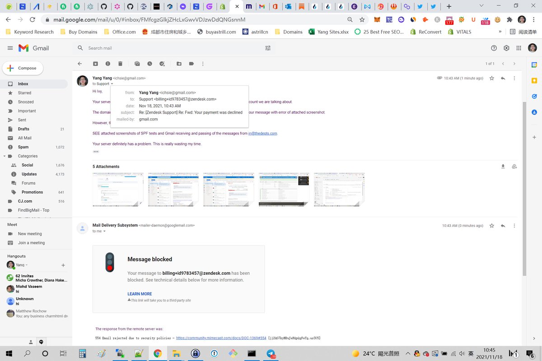Collapse details arrow next to 'to Support'
Viewport: 542px width, 361px height.
click(x=112, y=84)
